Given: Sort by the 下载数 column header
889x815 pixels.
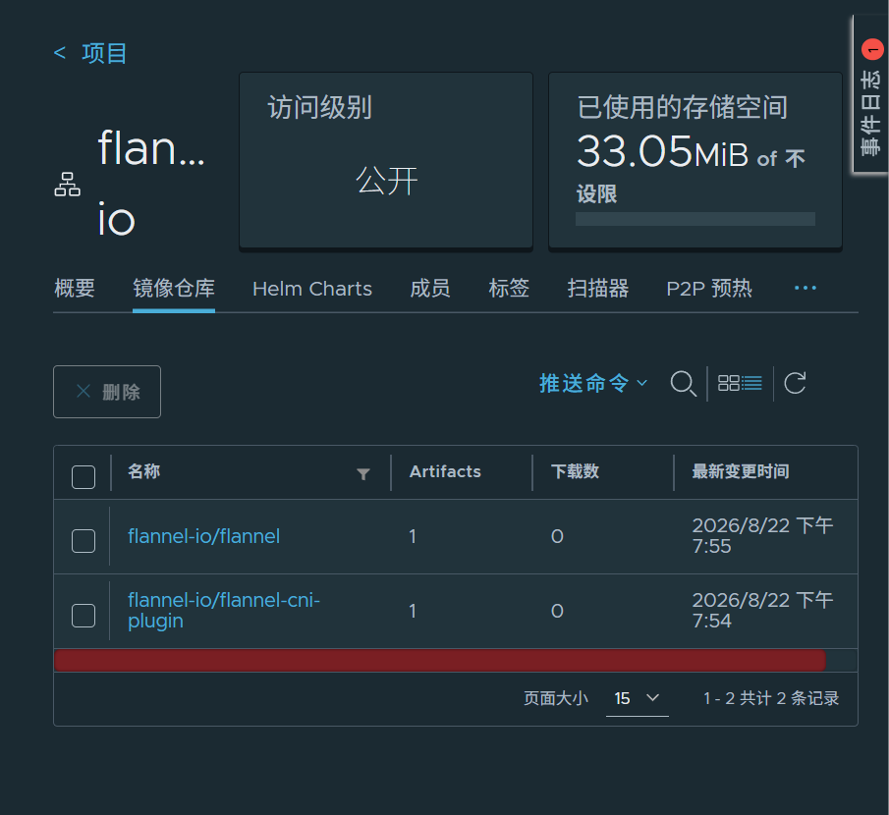Looking at the screenshot, I should point(575,471).
